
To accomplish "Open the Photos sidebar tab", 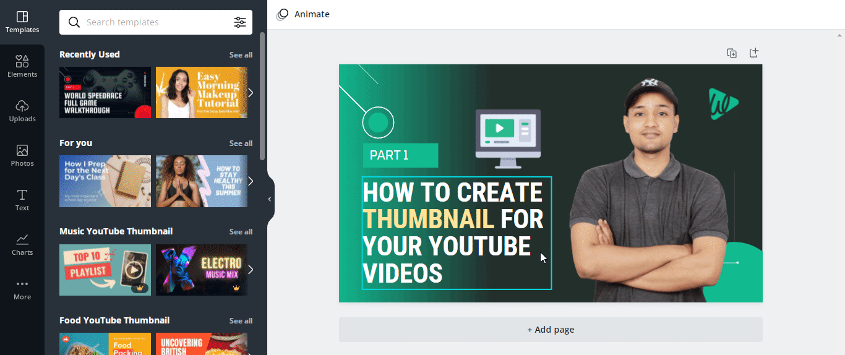I will click(x=22, y=156).
